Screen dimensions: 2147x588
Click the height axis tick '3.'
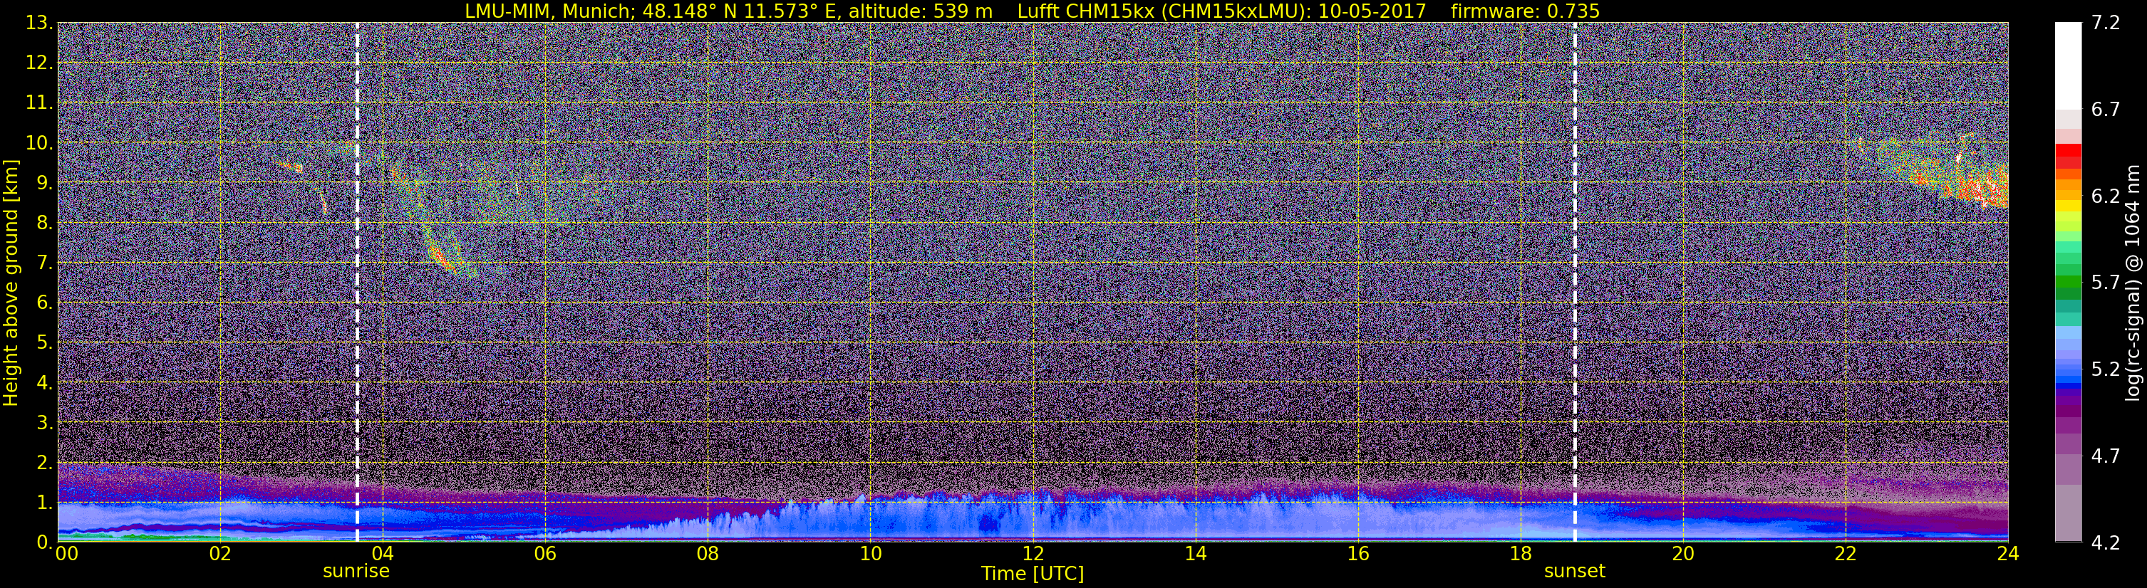click(x=44, y=423)
